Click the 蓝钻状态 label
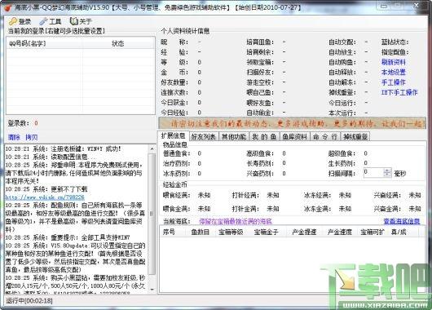 coord(395,42)
